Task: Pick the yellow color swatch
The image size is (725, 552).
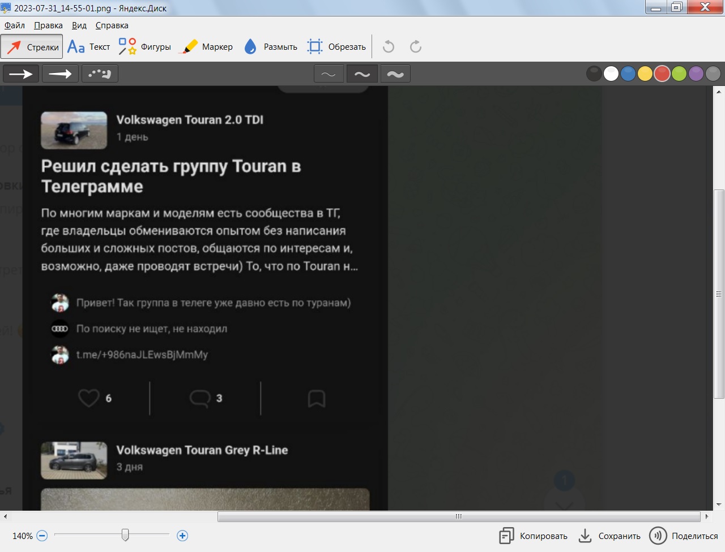Action: tap(645, 74)
